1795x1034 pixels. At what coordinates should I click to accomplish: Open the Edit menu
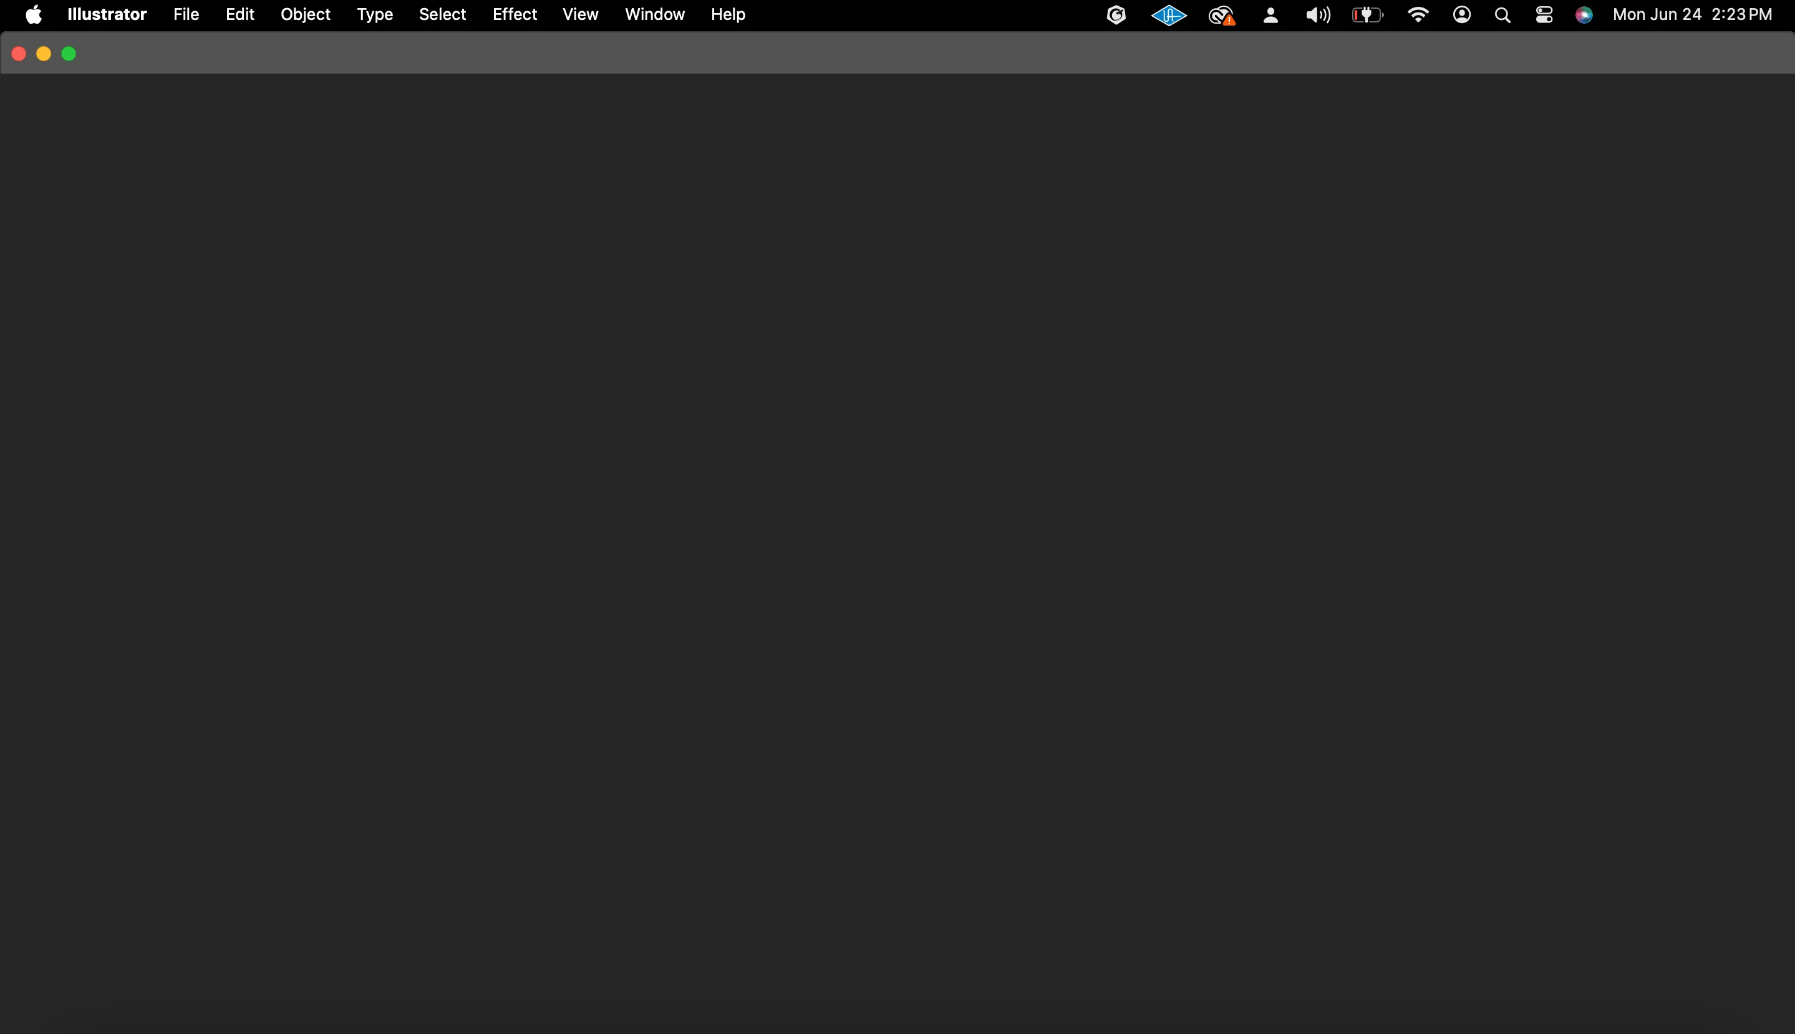pyautogui.click(x=239, y=15)
